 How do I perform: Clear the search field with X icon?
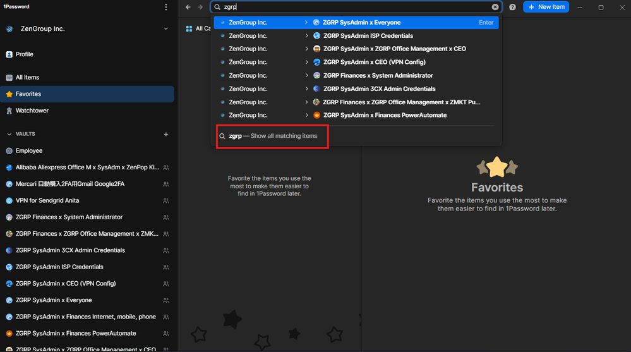pos(495,7)
